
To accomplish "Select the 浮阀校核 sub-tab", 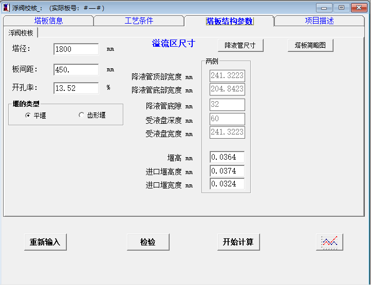I will click(x=21, y=33).
